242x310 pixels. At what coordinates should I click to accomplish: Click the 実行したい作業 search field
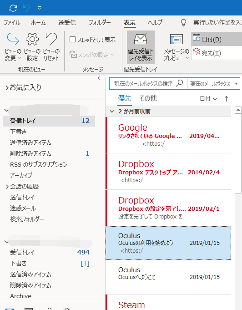point(217,23)
